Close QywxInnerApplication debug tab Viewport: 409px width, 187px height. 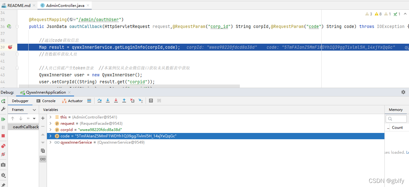coord(70,92)
